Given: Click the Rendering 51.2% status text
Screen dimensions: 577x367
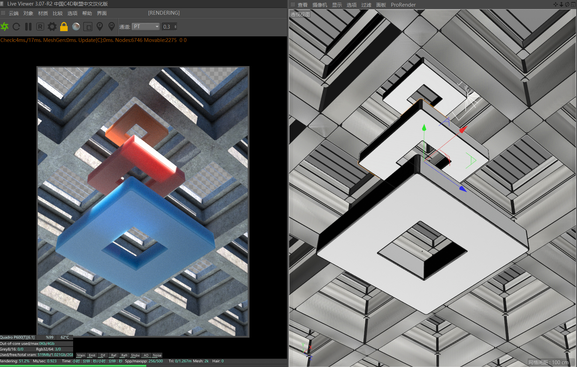Looking at the screenshot, I should (x=15, y=361).
